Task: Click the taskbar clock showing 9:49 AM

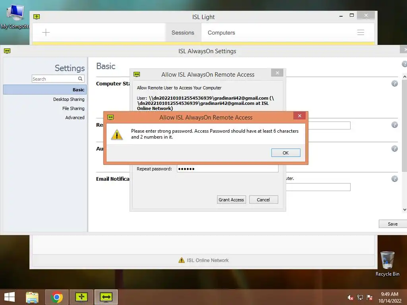Action: pos(390,297)
